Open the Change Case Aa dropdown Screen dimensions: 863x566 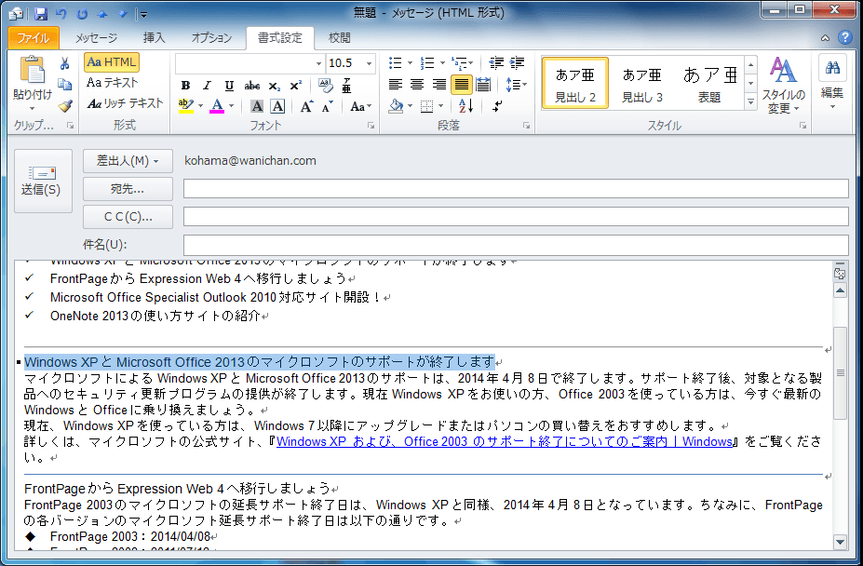(360, 106)
